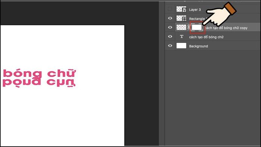Click the flipped reflection text on canvas
The width and height of the screenshot is (261, 147).
39,83
